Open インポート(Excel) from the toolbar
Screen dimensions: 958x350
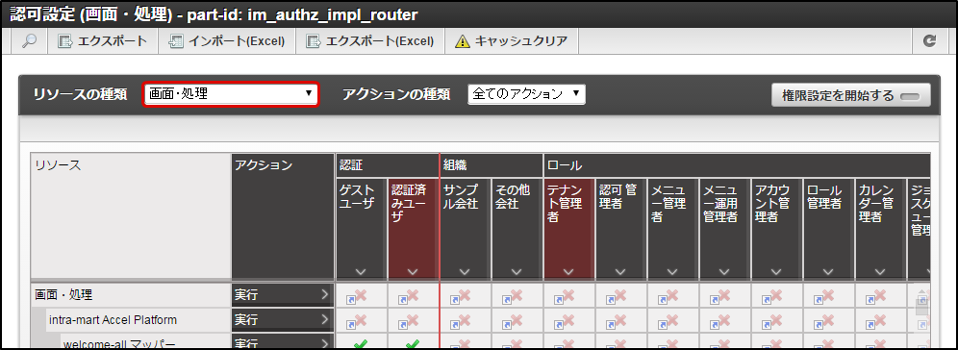pyautogui.click(x=227, y=41)
